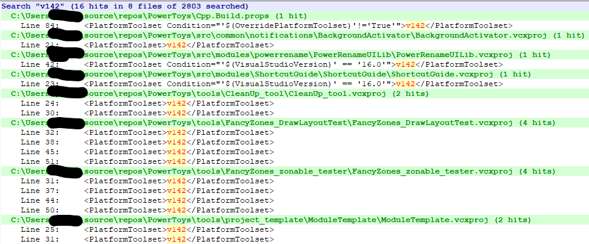The width and height of the screenshot is (589, 244).
Task: Open Line 84 hit in Cpp.Build.props
Action: 295,25
